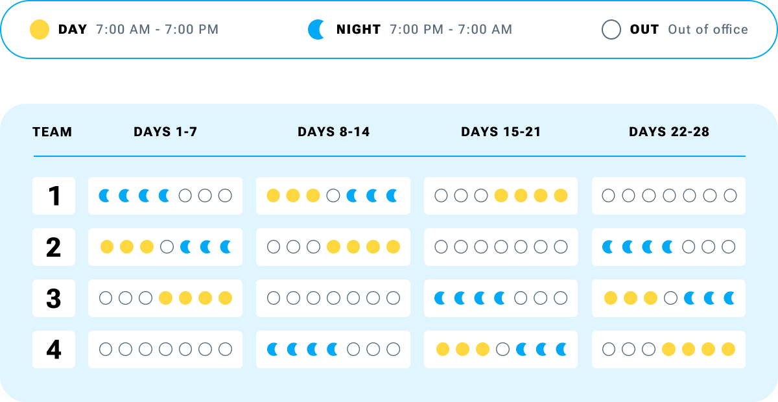Select first empty circle in Team 4 Days 1-7
The width and height of the screenshot is (778, 402).
pos(106,349)
